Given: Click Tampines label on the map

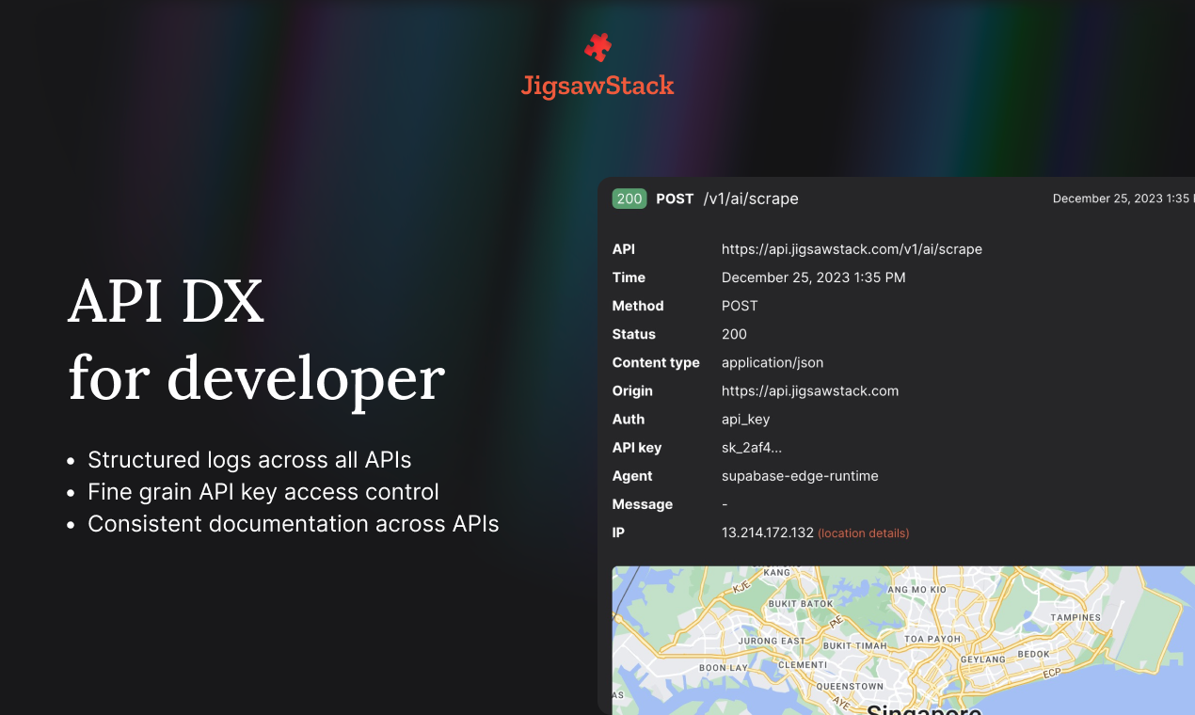Looking at the screenshot, I should pos(1075,618).
